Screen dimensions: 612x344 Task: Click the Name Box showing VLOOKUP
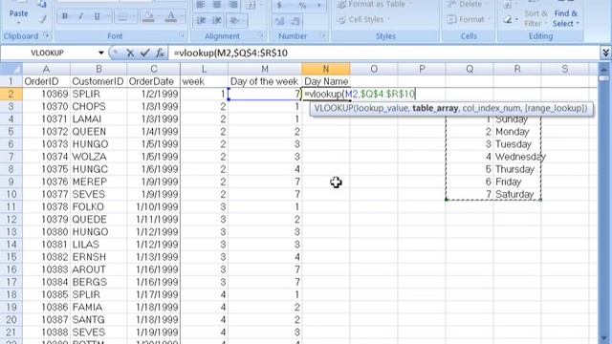(x=48, y=54)
